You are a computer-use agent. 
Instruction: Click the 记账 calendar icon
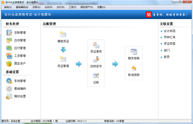point(96,75)
